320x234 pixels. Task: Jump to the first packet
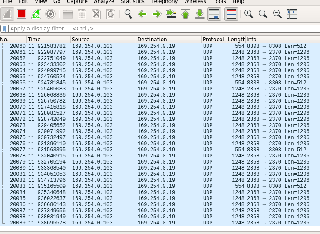(185, 14)
